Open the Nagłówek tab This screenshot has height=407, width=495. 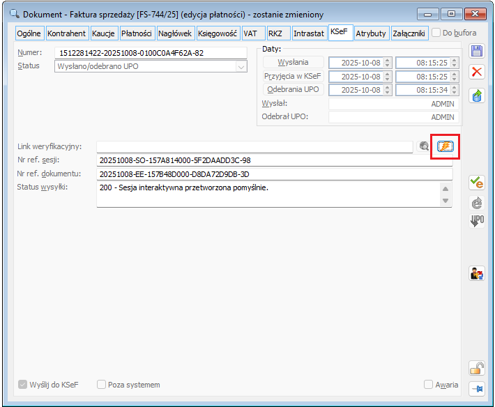(x=175, y=33)
